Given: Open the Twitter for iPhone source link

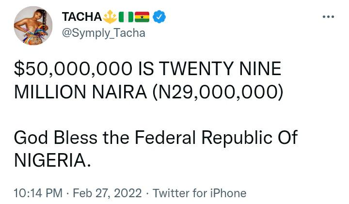Looking at the screenshot, I should pos(199,193).
